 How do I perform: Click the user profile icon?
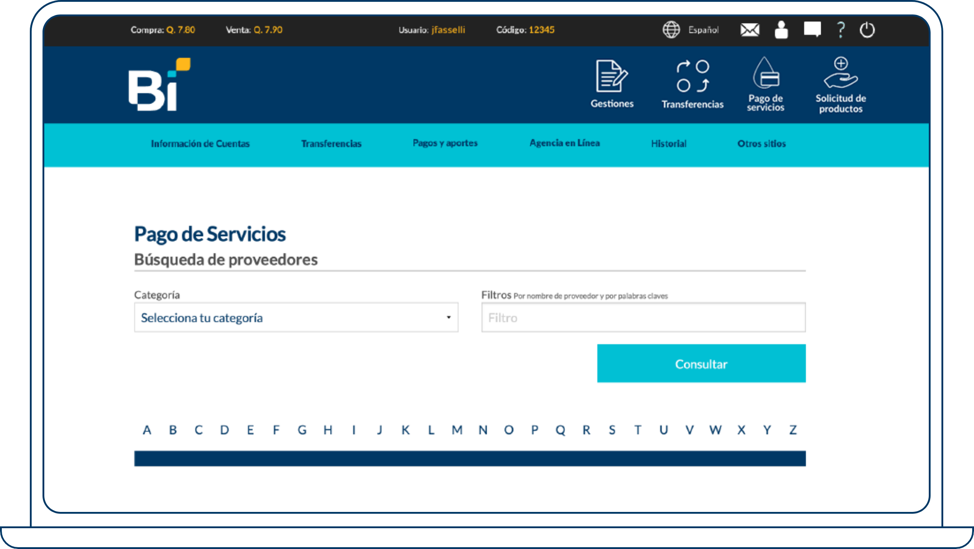pyautogui.click(x=781, y=30)
